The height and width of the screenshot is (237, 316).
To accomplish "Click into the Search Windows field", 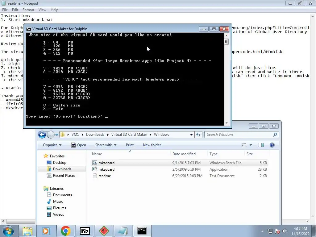I will 239,135.
